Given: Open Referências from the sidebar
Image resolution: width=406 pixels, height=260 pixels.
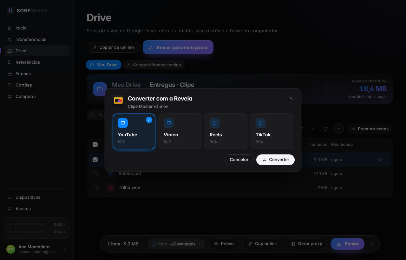Looking at the screenshot, I should [36, 62].
